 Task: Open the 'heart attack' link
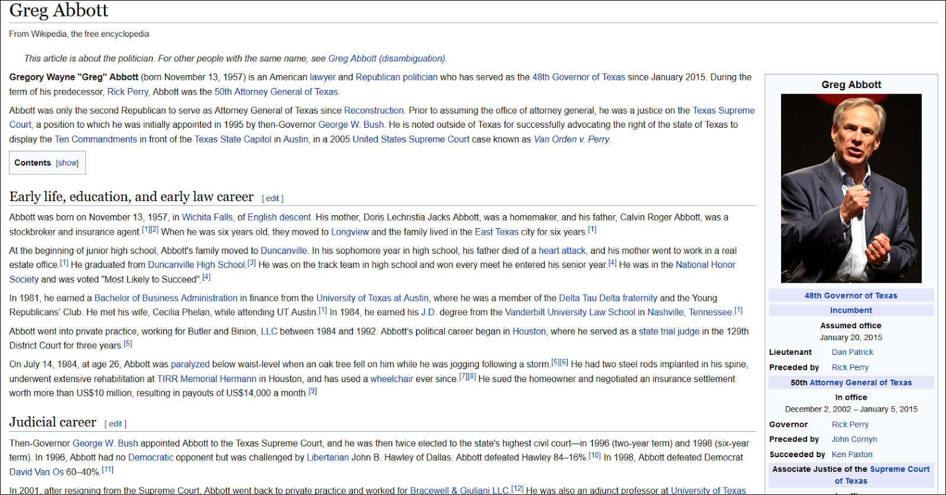pyautogui.click(x=562, y=251)
